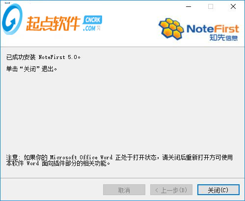
Task: Close the dialog with the X
Action: point(233,6)
